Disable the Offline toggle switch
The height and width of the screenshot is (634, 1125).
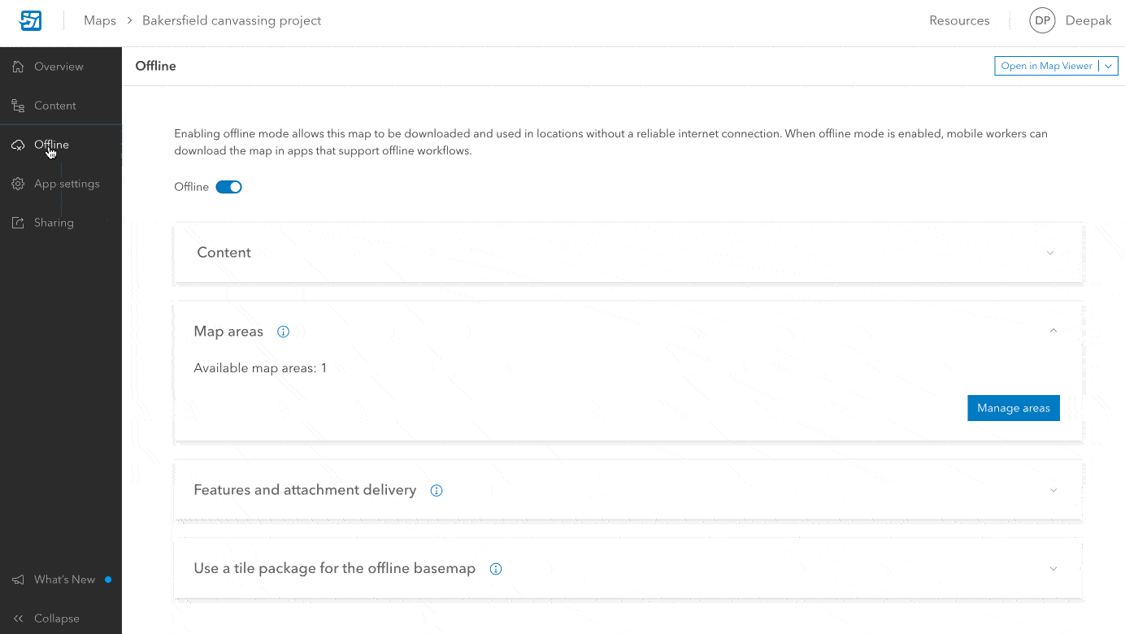click(x=228, y=187)
